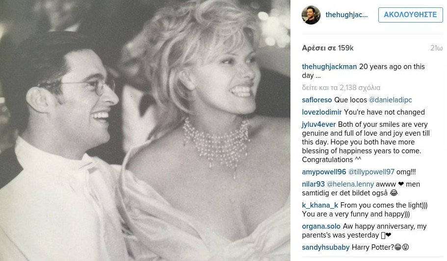Image resolution: width=447 pixels, height=261 pixels.
Task: Visit sandyhsubaby's profile
Action: [326, 247]
